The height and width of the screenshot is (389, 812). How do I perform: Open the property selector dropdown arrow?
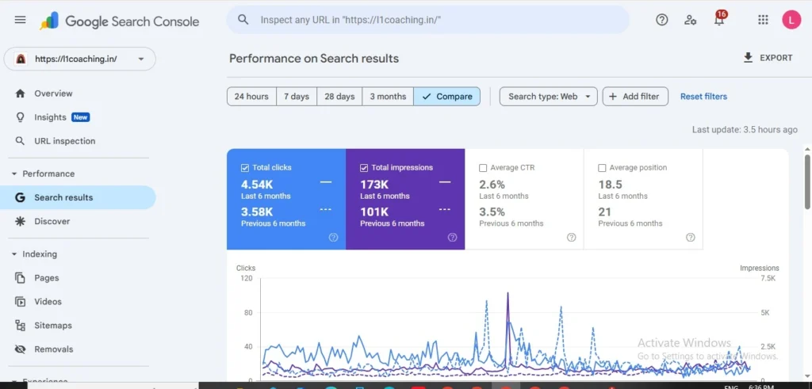(141, 59)
